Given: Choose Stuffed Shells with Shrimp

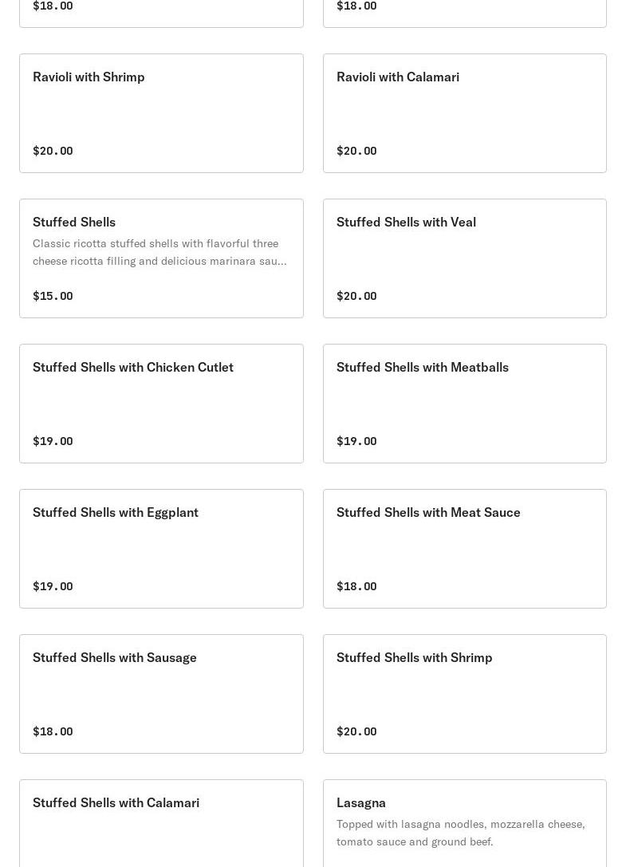Looking at the screenshot, I should (465, 694).
